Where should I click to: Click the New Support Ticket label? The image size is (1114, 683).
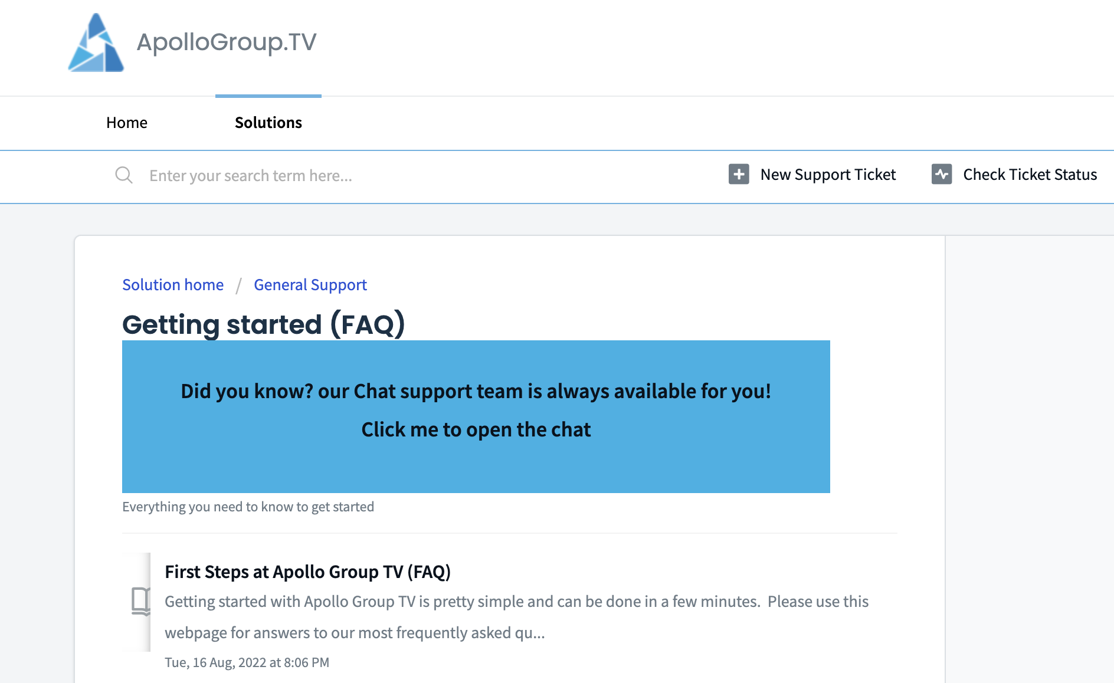[x=828, y=175]
